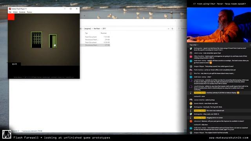Click the half-open green door in game
This screenshot has height=141, width=251.
(53, 41)
